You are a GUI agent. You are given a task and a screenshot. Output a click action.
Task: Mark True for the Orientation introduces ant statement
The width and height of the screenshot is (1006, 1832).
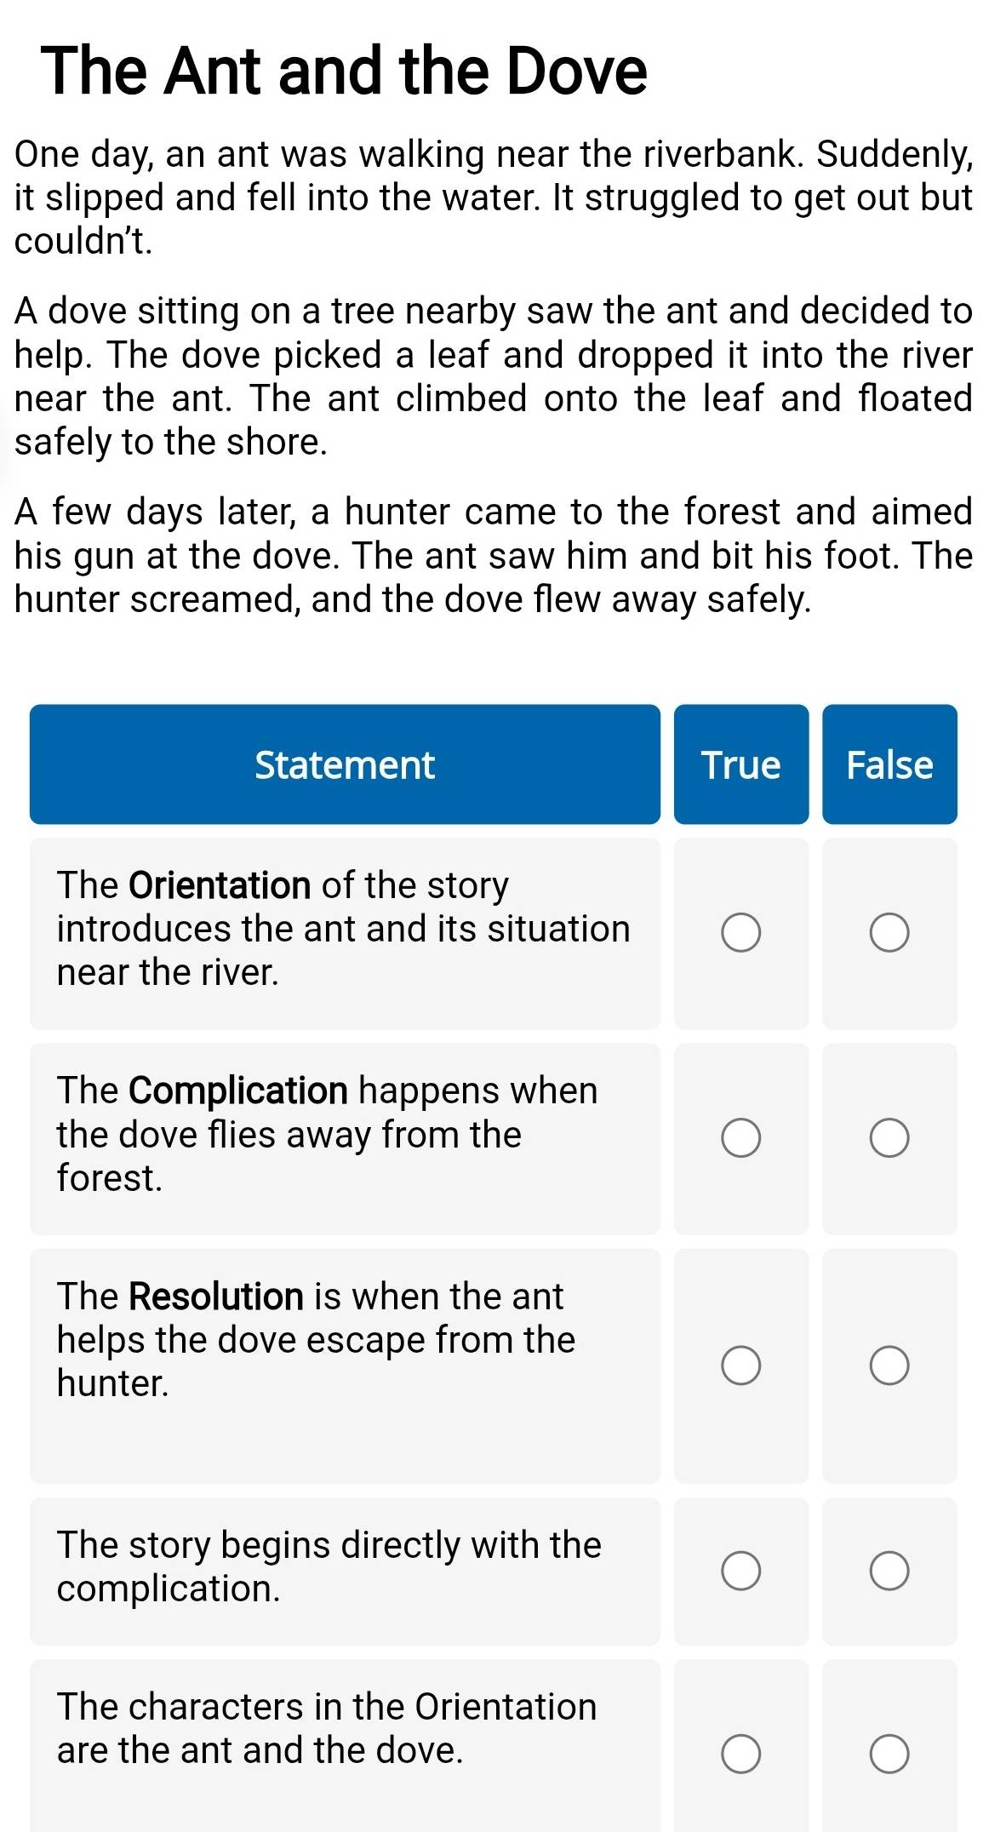[x=740, y=933]
